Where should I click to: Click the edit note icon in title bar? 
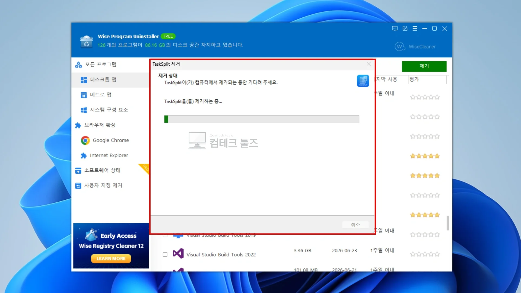point(405,28)
